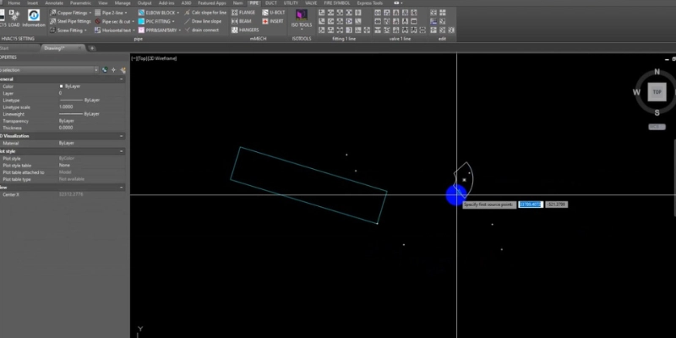Click Steel Pipe fittings
Viewport: 676px width, 338px height.
tap(70, 21)
